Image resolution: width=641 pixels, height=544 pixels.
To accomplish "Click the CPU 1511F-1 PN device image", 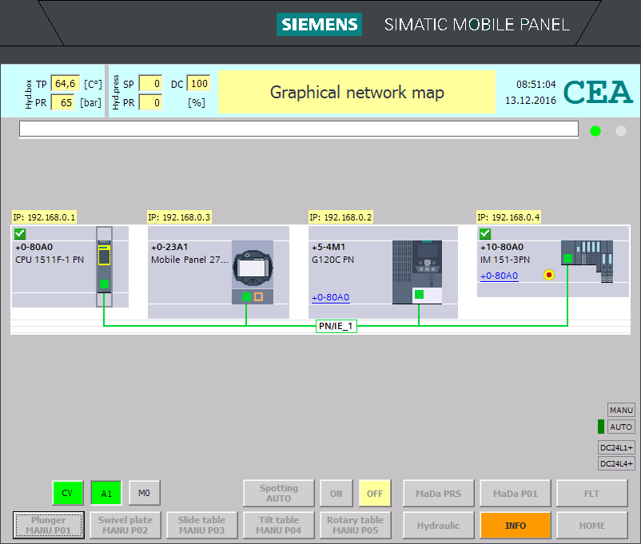I will point(104,267).
